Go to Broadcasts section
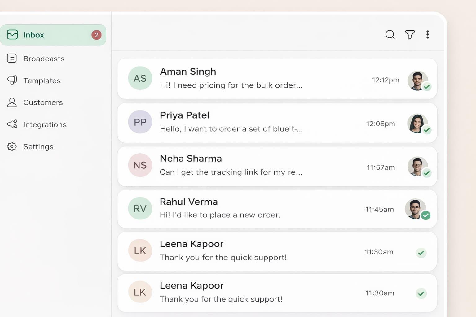 click(44, 59)
